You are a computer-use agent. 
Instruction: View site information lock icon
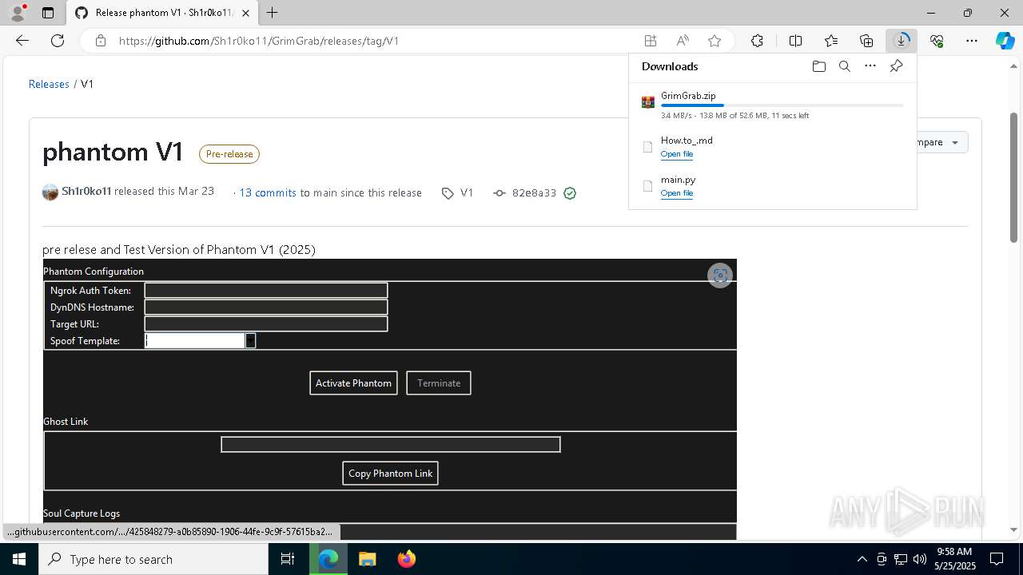click(x=100, y=41)
